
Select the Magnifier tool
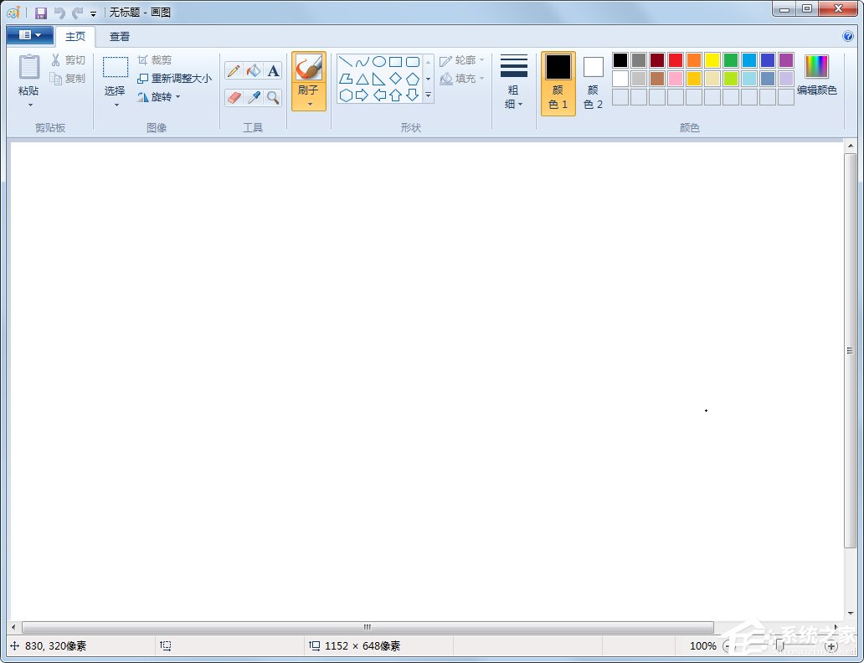(x=273, y=98)
